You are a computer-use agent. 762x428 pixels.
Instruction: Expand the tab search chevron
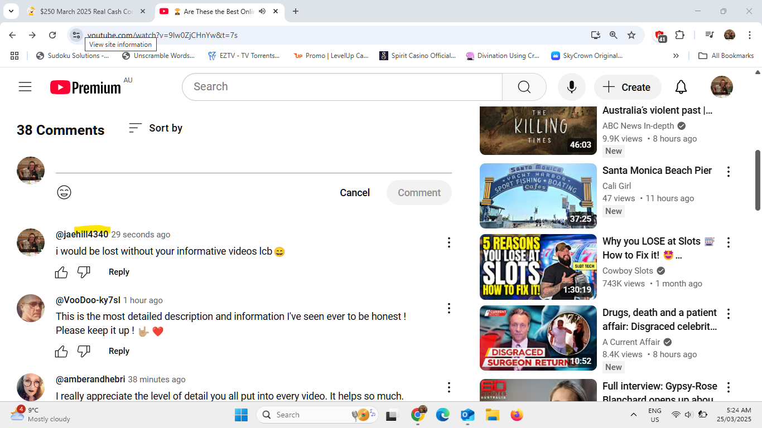[11, 11]
